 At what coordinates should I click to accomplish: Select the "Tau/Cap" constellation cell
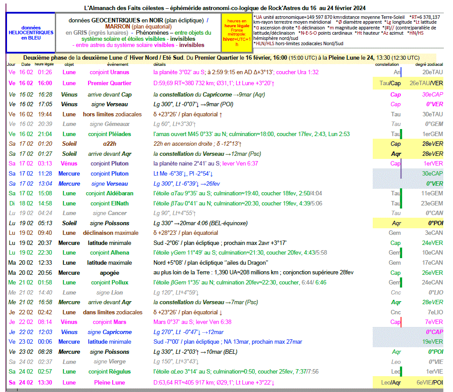[x=390, y=83]
